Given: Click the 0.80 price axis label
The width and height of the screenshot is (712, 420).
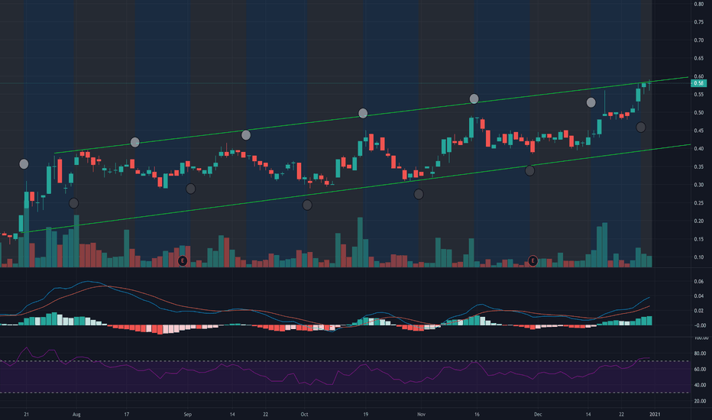Looking at the screenshot, I should click(x=698, y=4).
